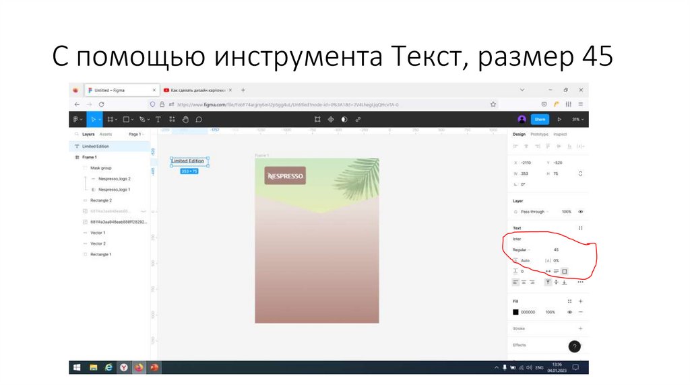The width and height of the screenshot is (690, 386).
Task: Click the blue Share button
Action: click(x=540, y=119)
